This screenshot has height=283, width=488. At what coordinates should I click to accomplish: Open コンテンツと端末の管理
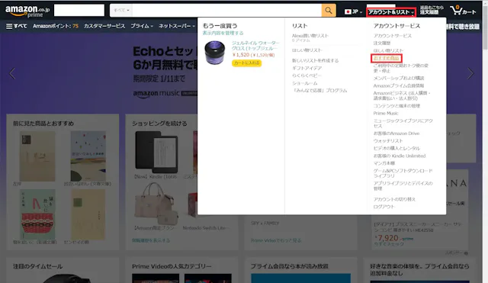point(396,106)
